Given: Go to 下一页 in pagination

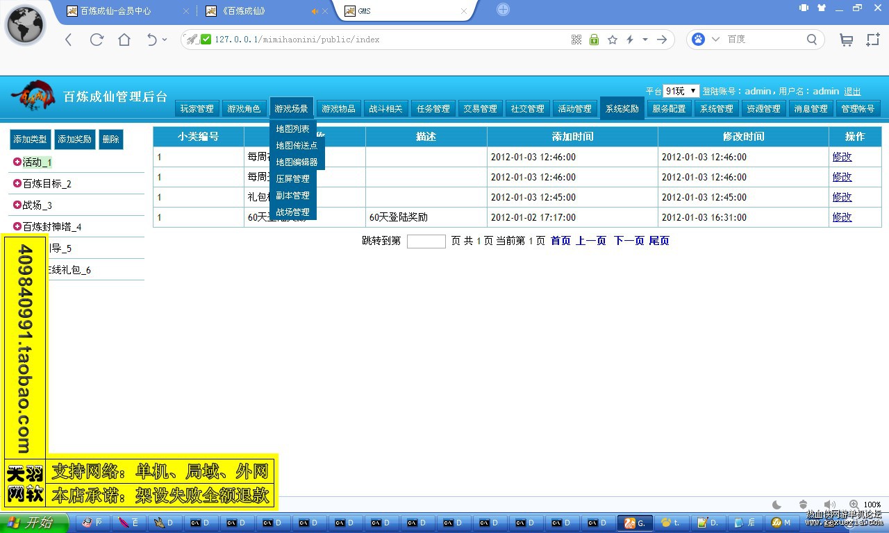Looking at the screenshot, I should pyautogui.click(x=629, y=241).
